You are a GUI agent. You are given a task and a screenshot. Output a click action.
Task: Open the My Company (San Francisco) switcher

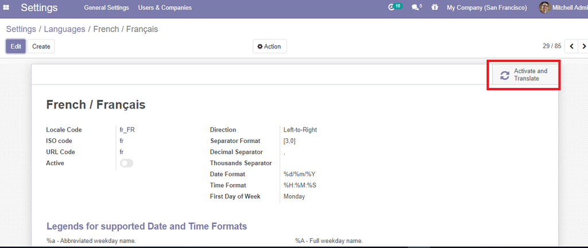tap(486, 7)
